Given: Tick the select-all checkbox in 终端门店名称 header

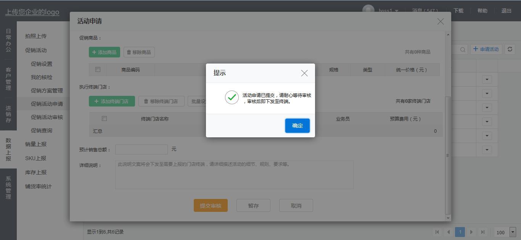Looking at the screenshot, I should 104,119.
